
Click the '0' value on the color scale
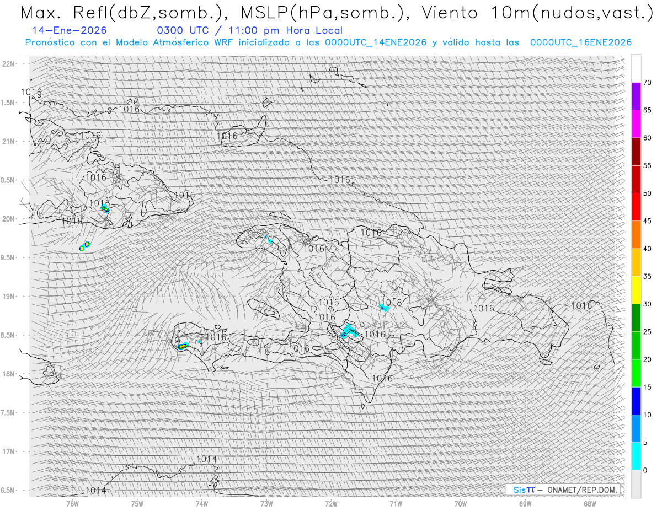(x=645, y=470)
